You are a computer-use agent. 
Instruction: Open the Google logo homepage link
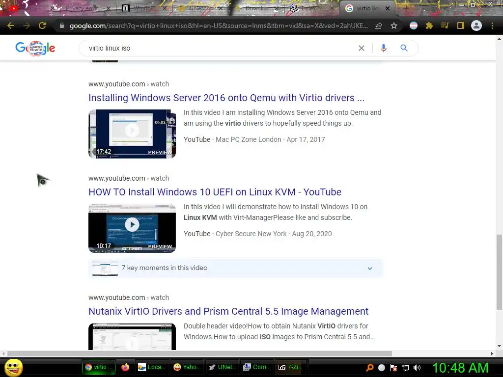click(35, 48)
